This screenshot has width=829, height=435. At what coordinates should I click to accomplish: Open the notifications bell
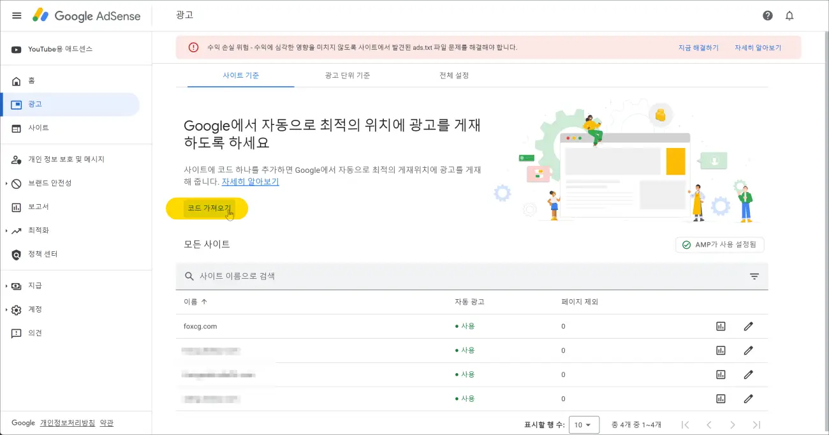(789, 15)
